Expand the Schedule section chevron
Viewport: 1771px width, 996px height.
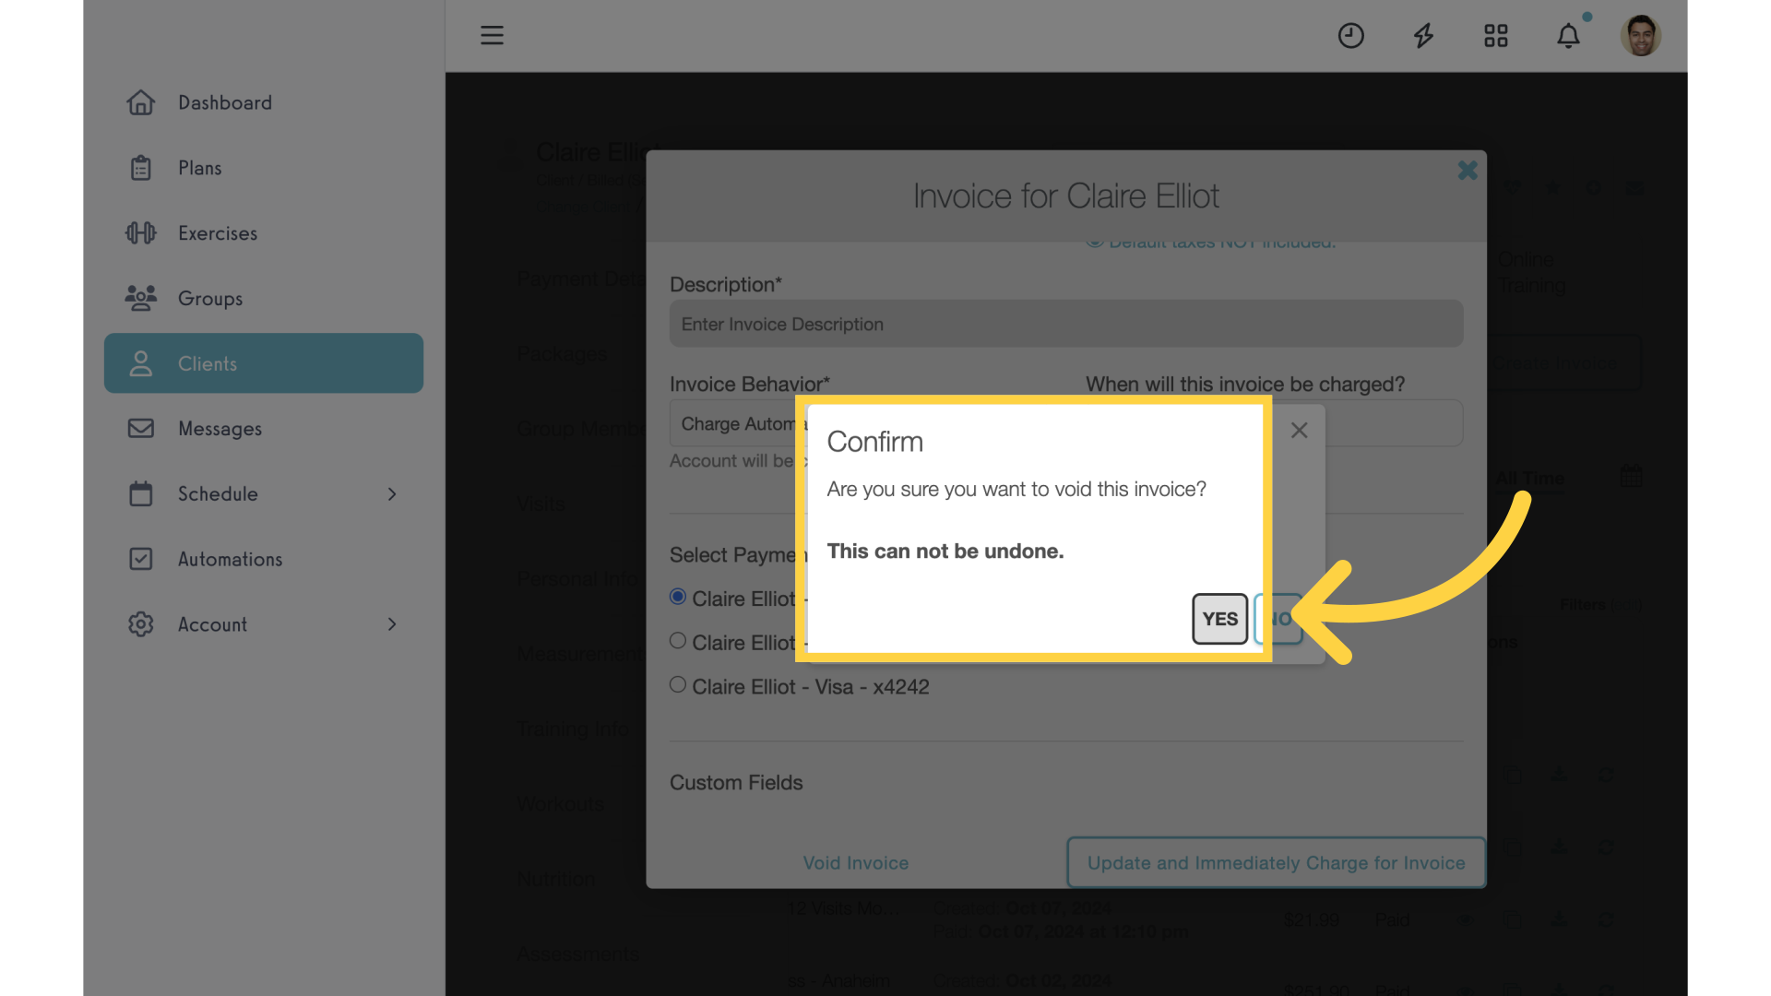(392, 493)
